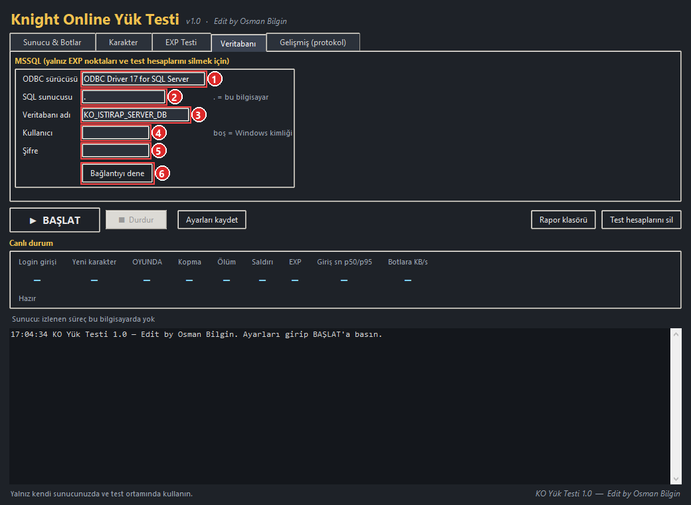691x505 pixels.
Task: Open the Rapor klasörü folder button
Action: coord(563,219)
